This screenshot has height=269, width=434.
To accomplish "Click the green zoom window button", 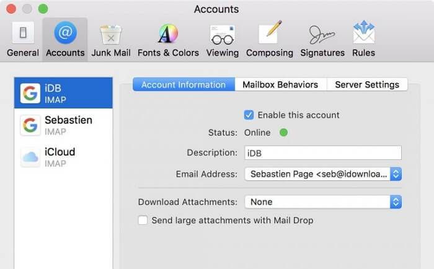I will (x=43, y=9).
